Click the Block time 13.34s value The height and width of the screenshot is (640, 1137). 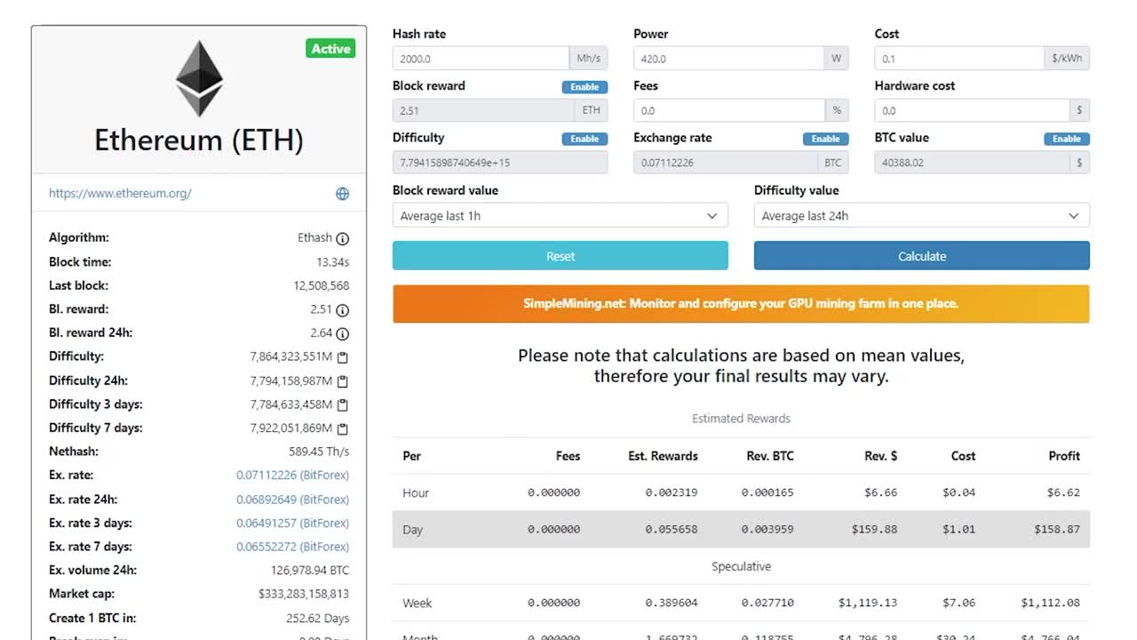[333, 262]
